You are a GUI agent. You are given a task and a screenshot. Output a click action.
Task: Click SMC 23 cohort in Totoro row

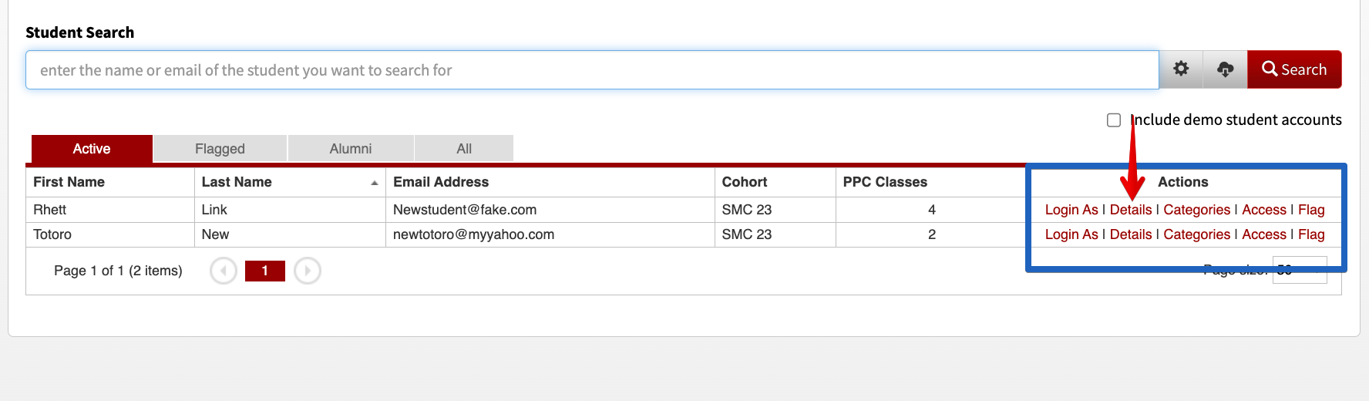775,234
